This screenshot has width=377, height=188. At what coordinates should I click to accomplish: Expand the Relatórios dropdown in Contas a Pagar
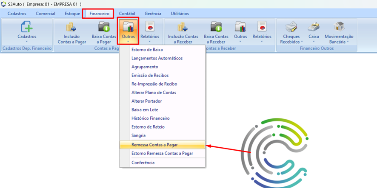pos(150,32)
